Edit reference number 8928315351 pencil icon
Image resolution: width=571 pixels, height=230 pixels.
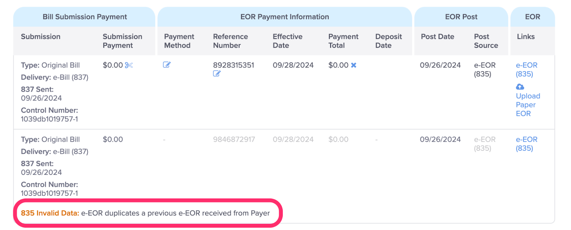click(217, 73)
